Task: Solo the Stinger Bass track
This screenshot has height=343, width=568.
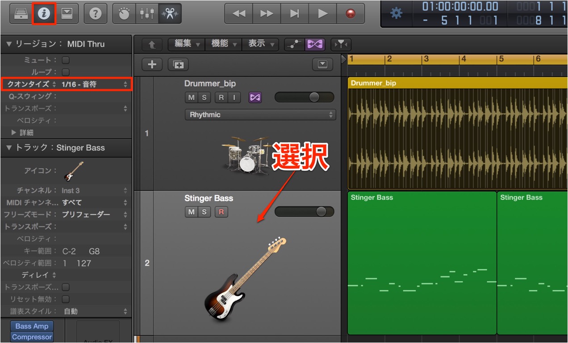Action: click(204, 212)
